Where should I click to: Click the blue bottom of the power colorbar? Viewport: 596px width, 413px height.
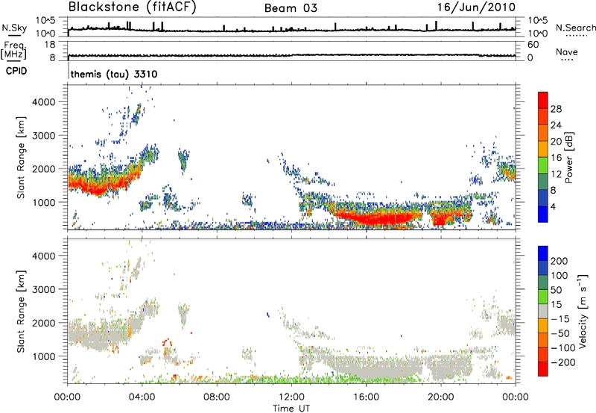tap(543, 214)
